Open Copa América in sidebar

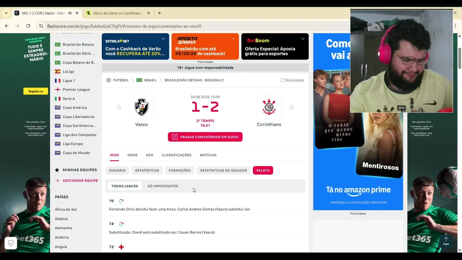71,108
